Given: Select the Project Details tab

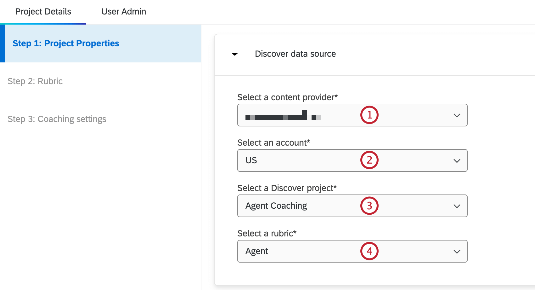Looking at the screenshot, I should [43, 11].
